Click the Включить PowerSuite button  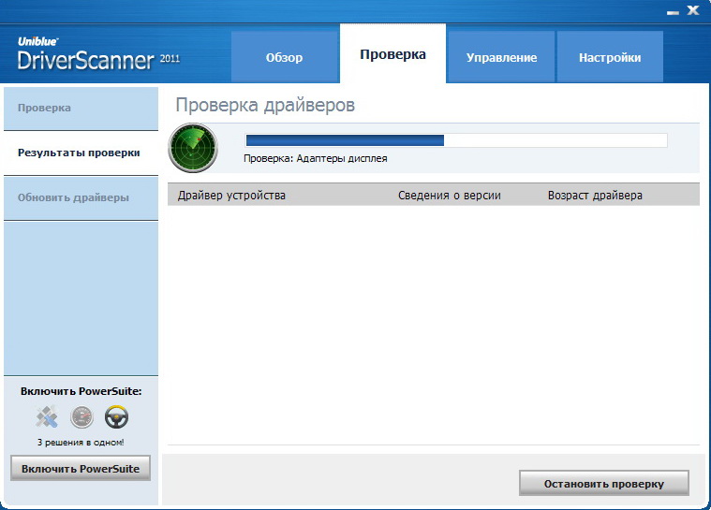click(81, 468)
